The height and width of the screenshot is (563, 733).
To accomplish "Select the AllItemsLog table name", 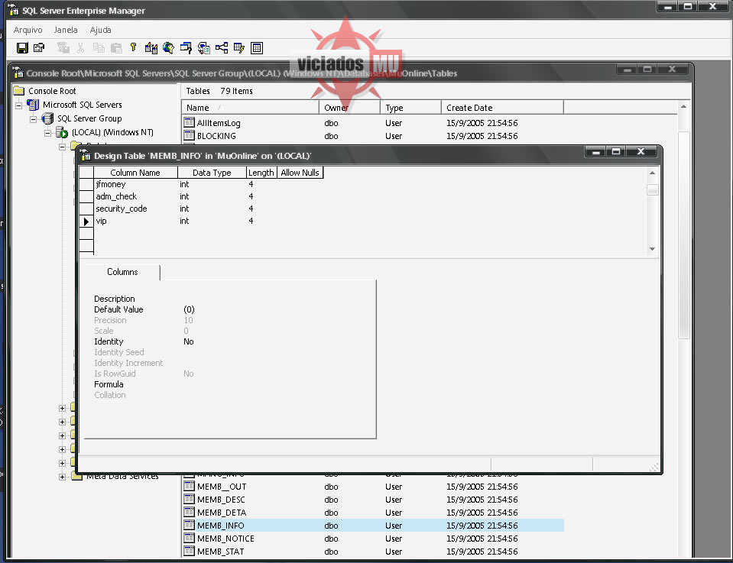I will [219, 123].
